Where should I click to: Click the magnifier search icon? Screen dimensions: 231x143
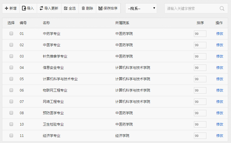click(222, 8)
